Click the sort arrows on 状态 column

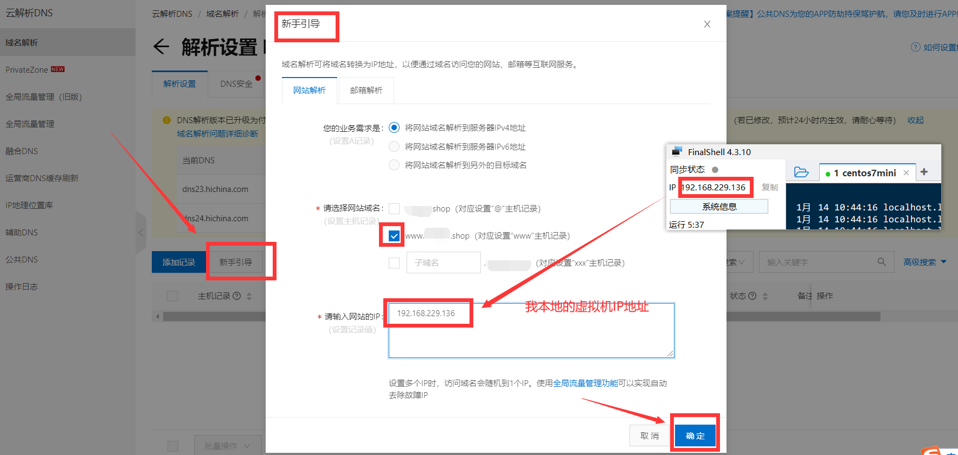coord(765,296)
